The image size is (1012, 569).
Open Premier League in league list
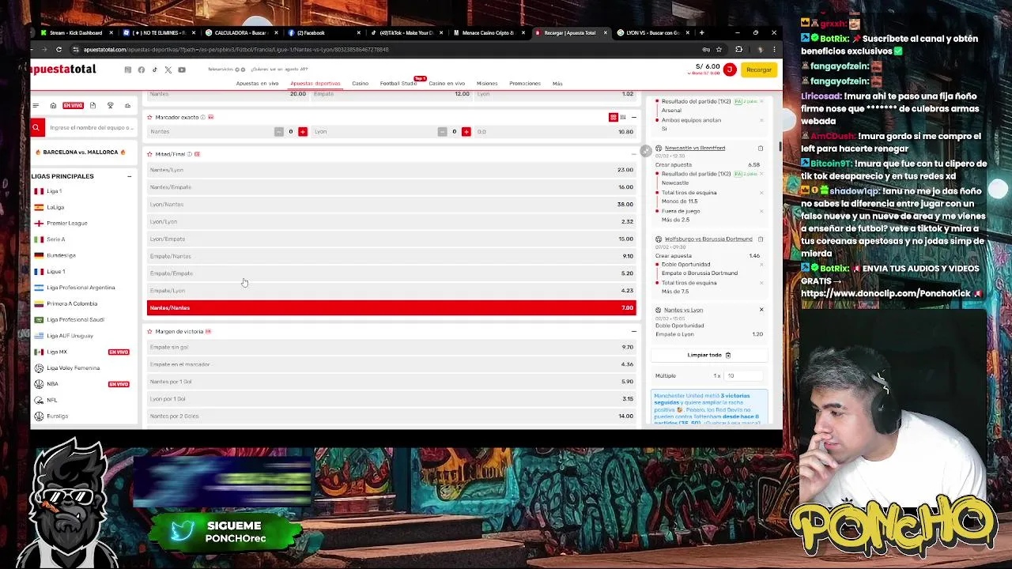click(66, 223)
